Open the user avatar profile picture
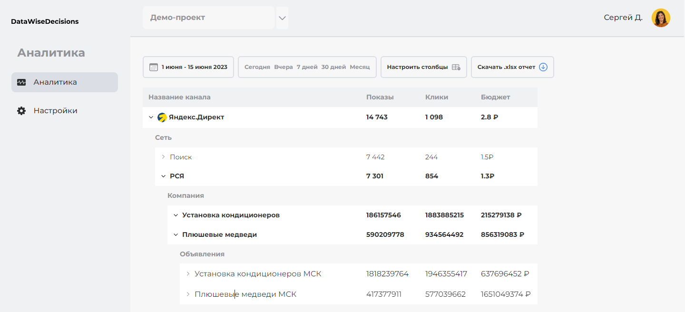The image size is (685, 312). pos(661,18)
